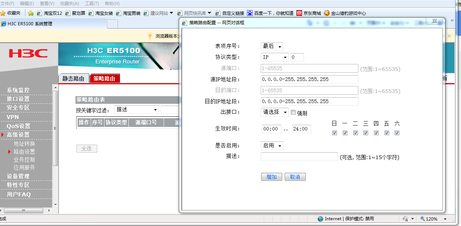Uncheck the 五 (Friday) checkbox
Image resolution: width=461 pixels, height=226 pixels.
click(387, 133)
